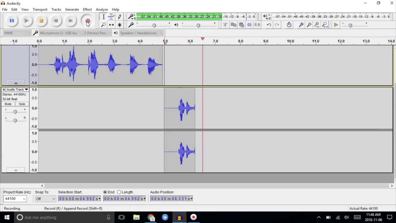Skip to Start of the project

pyautogui.click(x=56, y=21)
